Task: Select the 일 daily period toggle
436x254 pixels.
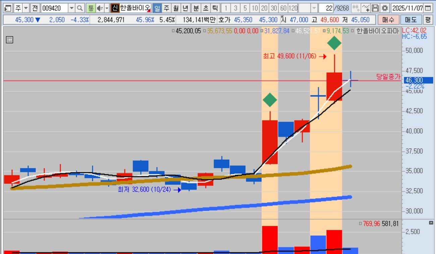Action: (157, 8)
